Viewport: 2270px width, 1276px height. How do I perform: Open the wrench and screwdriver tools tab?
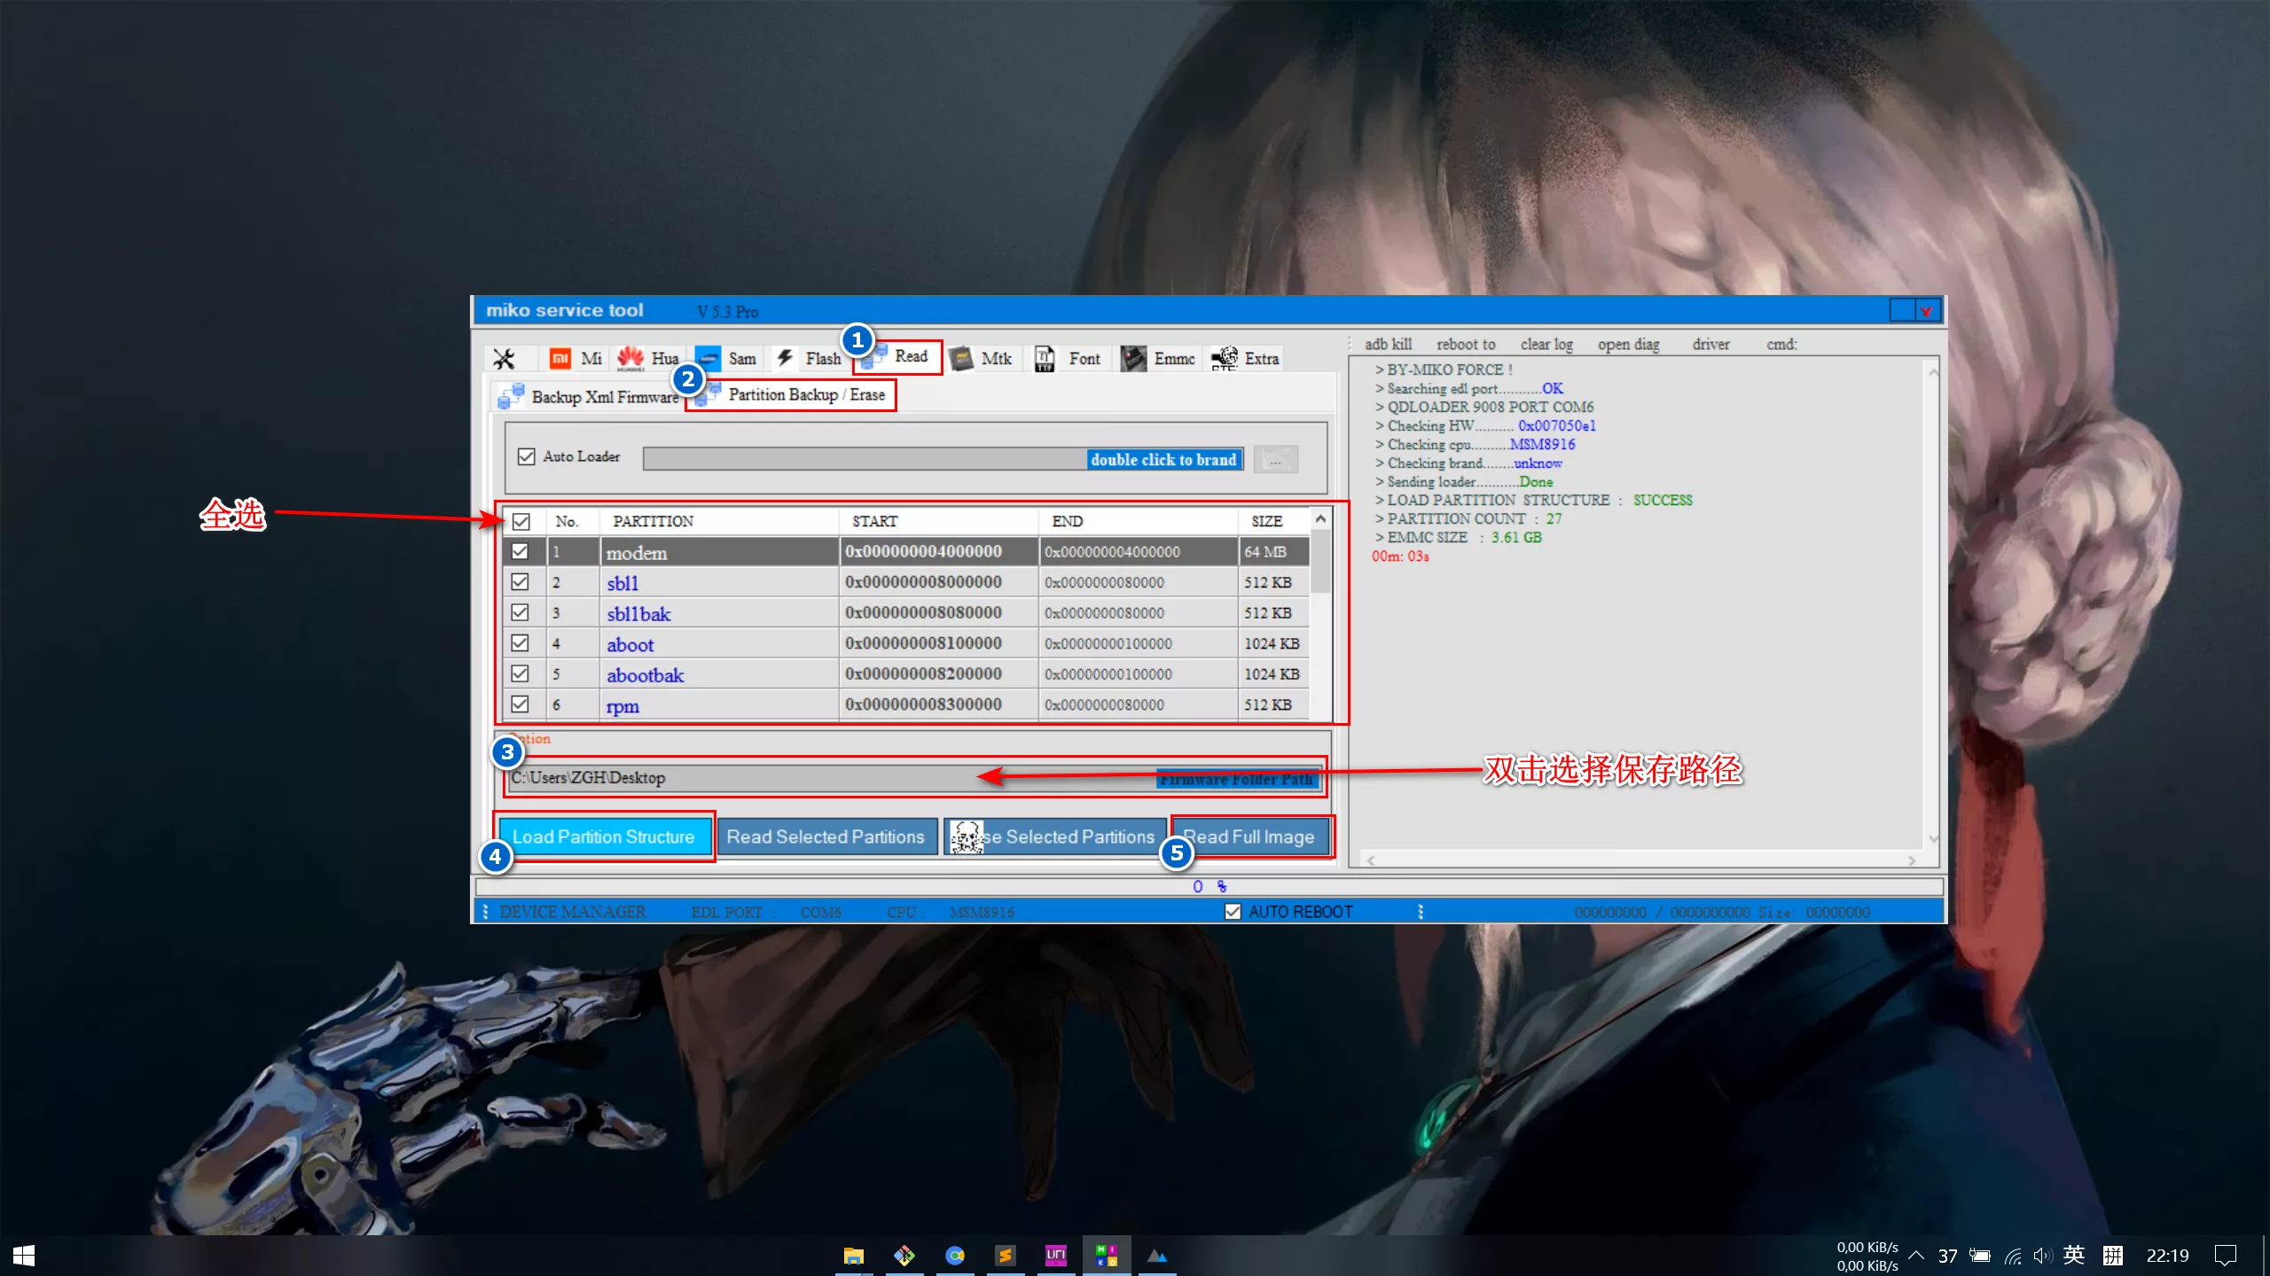coord(504,359)
